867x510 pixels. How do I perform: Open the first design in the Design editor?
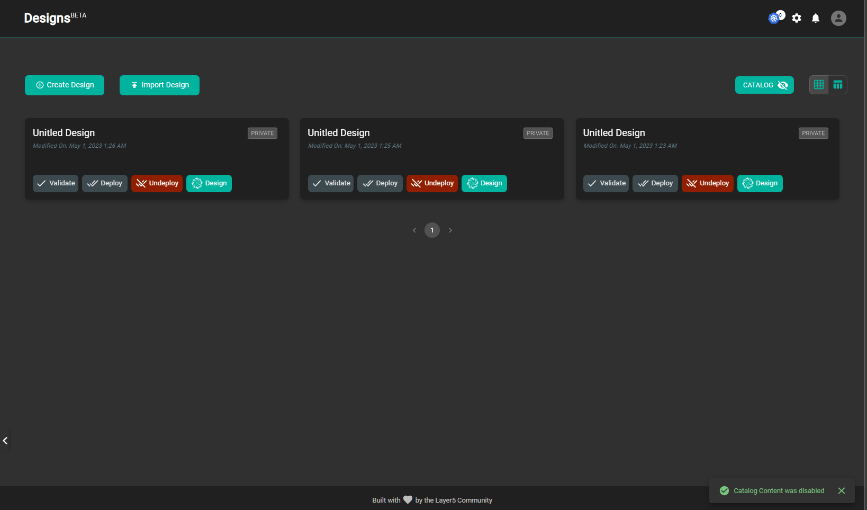tap(209, 183)
